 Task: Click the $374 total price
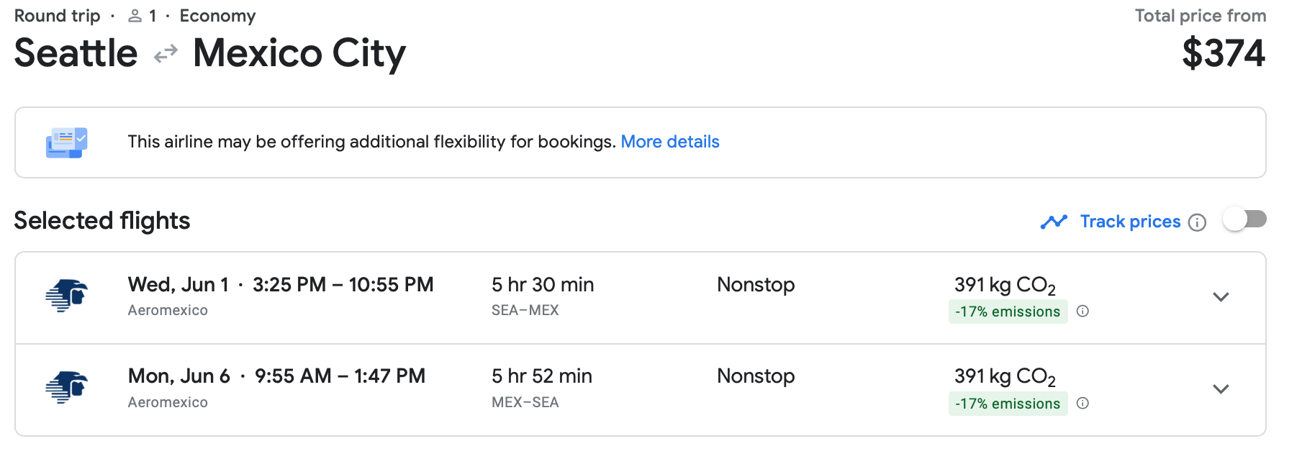pyautogui.click(x=1223, y=54)
